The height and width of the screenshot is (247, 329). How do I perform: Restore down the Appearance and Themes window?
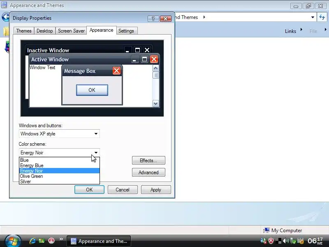pos(308,6)
